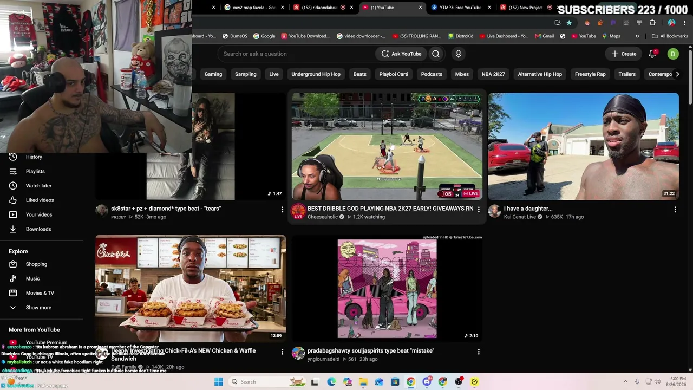Open more options for Chick-Fil-A video

(x=282, y=352)
